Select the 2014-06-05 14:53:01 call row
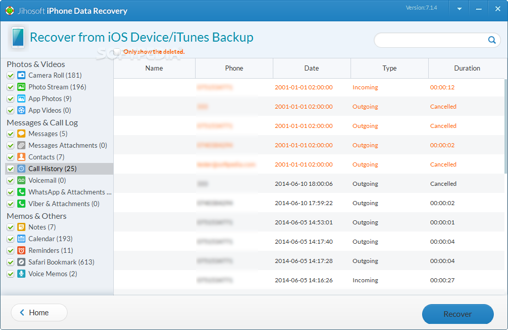This screenshot has height=330, width=508. (309, 222)
